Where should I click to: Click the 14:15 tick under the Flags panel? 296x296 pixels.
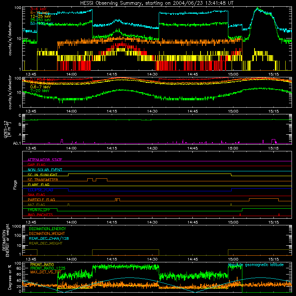coord(112,222)
